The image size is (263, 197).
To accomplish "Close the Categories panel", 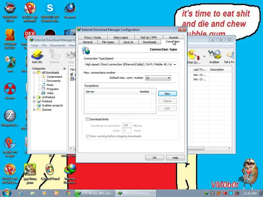I will 64,69.
